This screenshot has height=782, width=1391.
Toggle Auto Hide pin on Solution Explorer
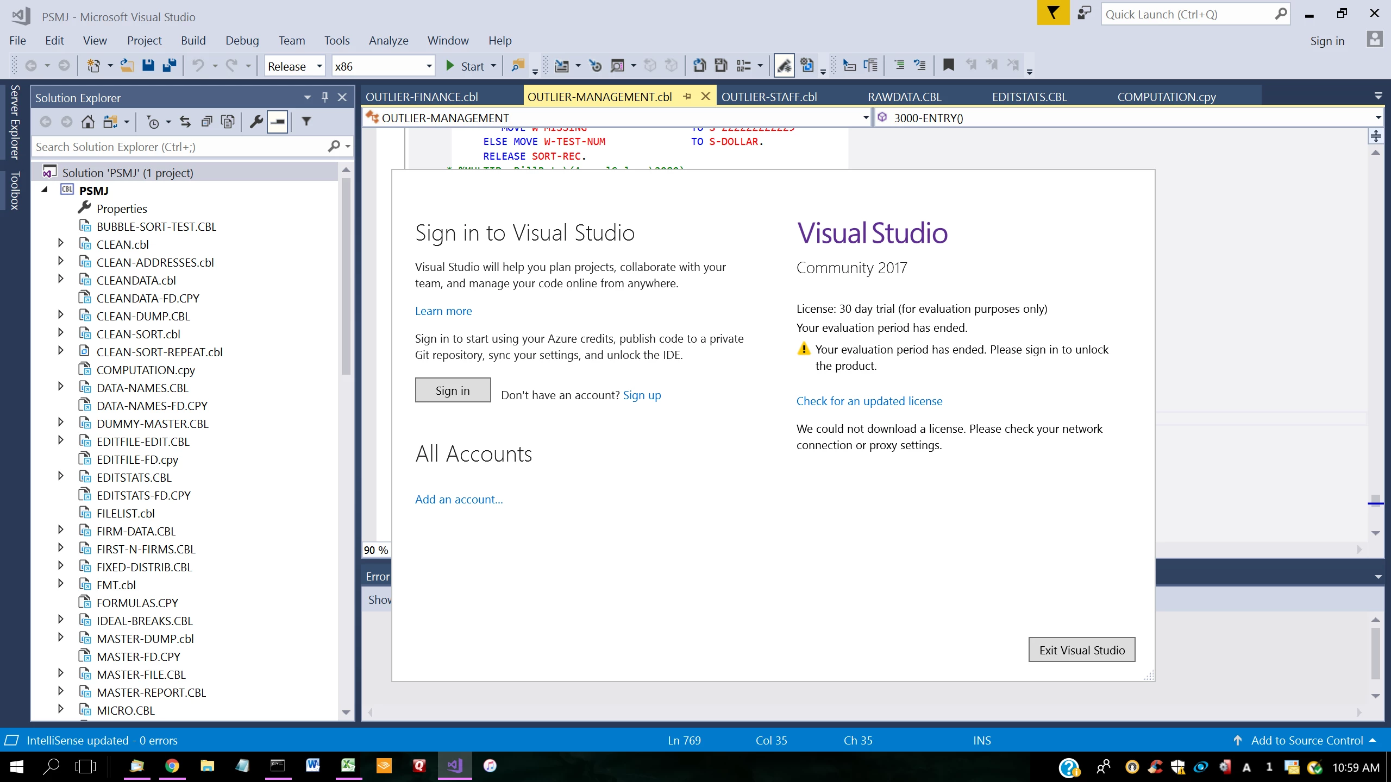[325, 97]
